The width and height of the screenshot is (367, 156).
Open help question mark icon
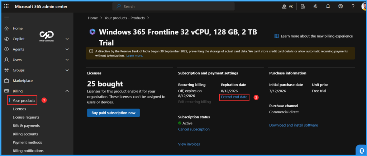353,6
